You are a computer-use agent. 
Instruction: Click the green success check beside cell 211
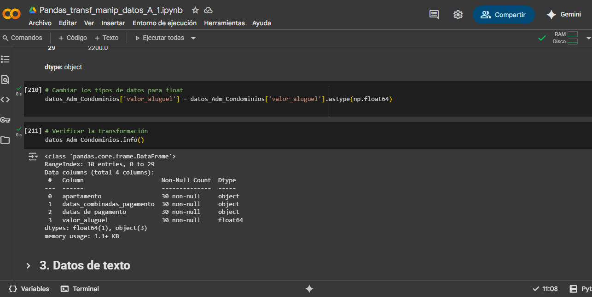point(19,129)
